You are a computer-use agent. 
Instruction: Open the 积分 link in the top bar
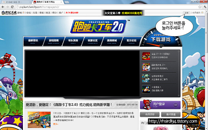click(55, 13)
